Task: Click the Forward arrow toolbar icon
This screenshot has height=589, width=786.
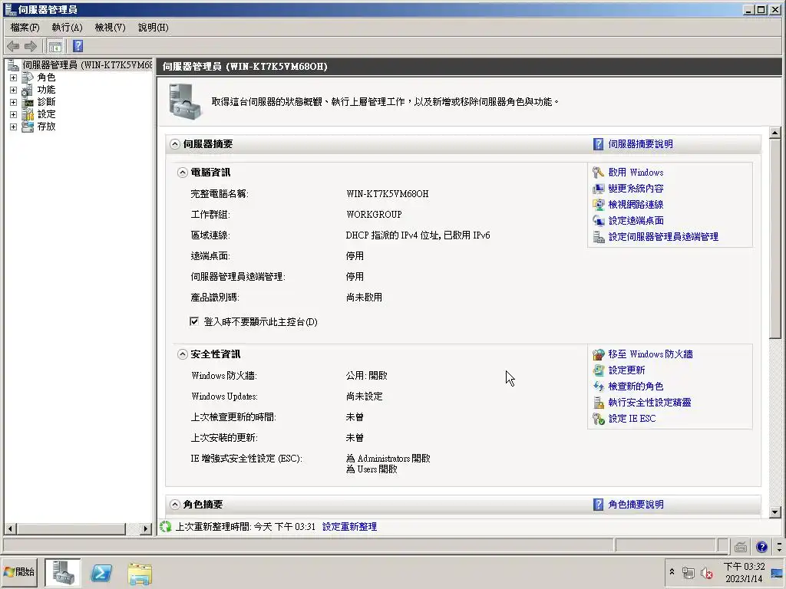Action: [x=31, y=47]
